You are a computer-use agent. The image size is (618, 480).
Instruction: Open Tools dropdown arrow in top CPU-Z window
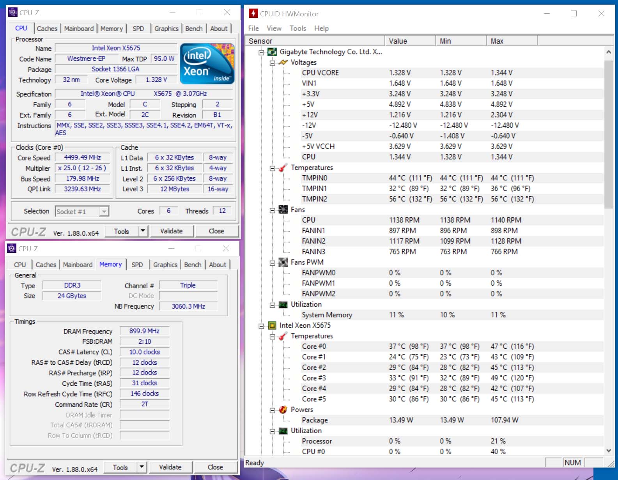143,231
